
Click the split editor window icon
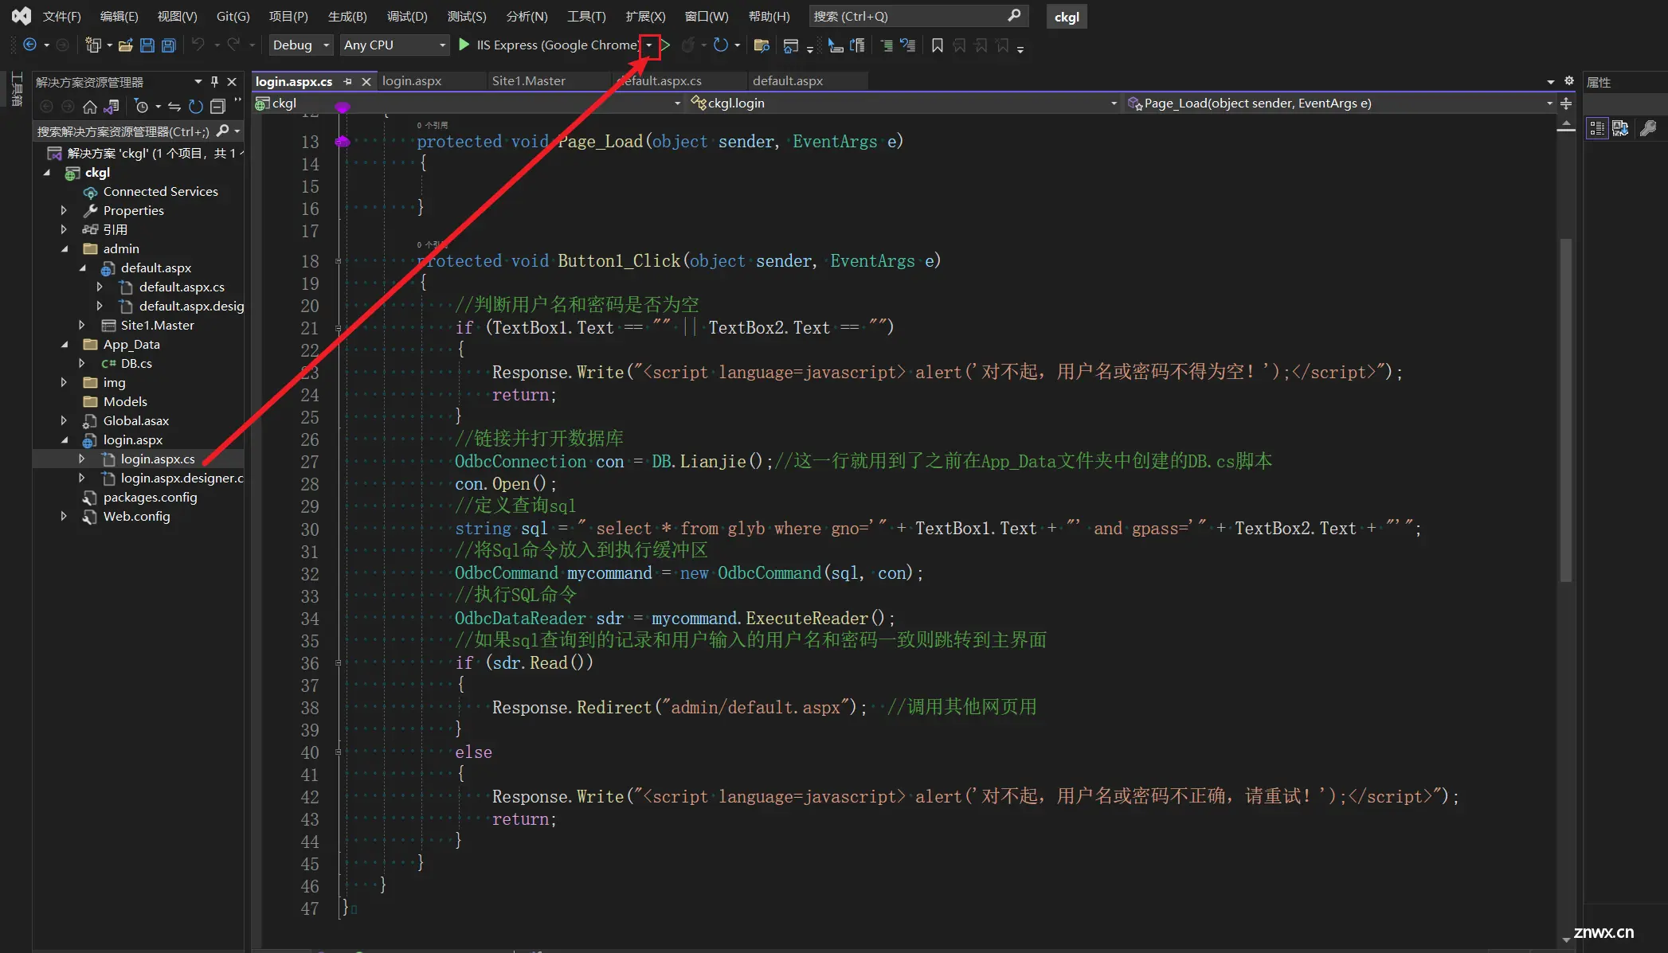pos(1566,104)
